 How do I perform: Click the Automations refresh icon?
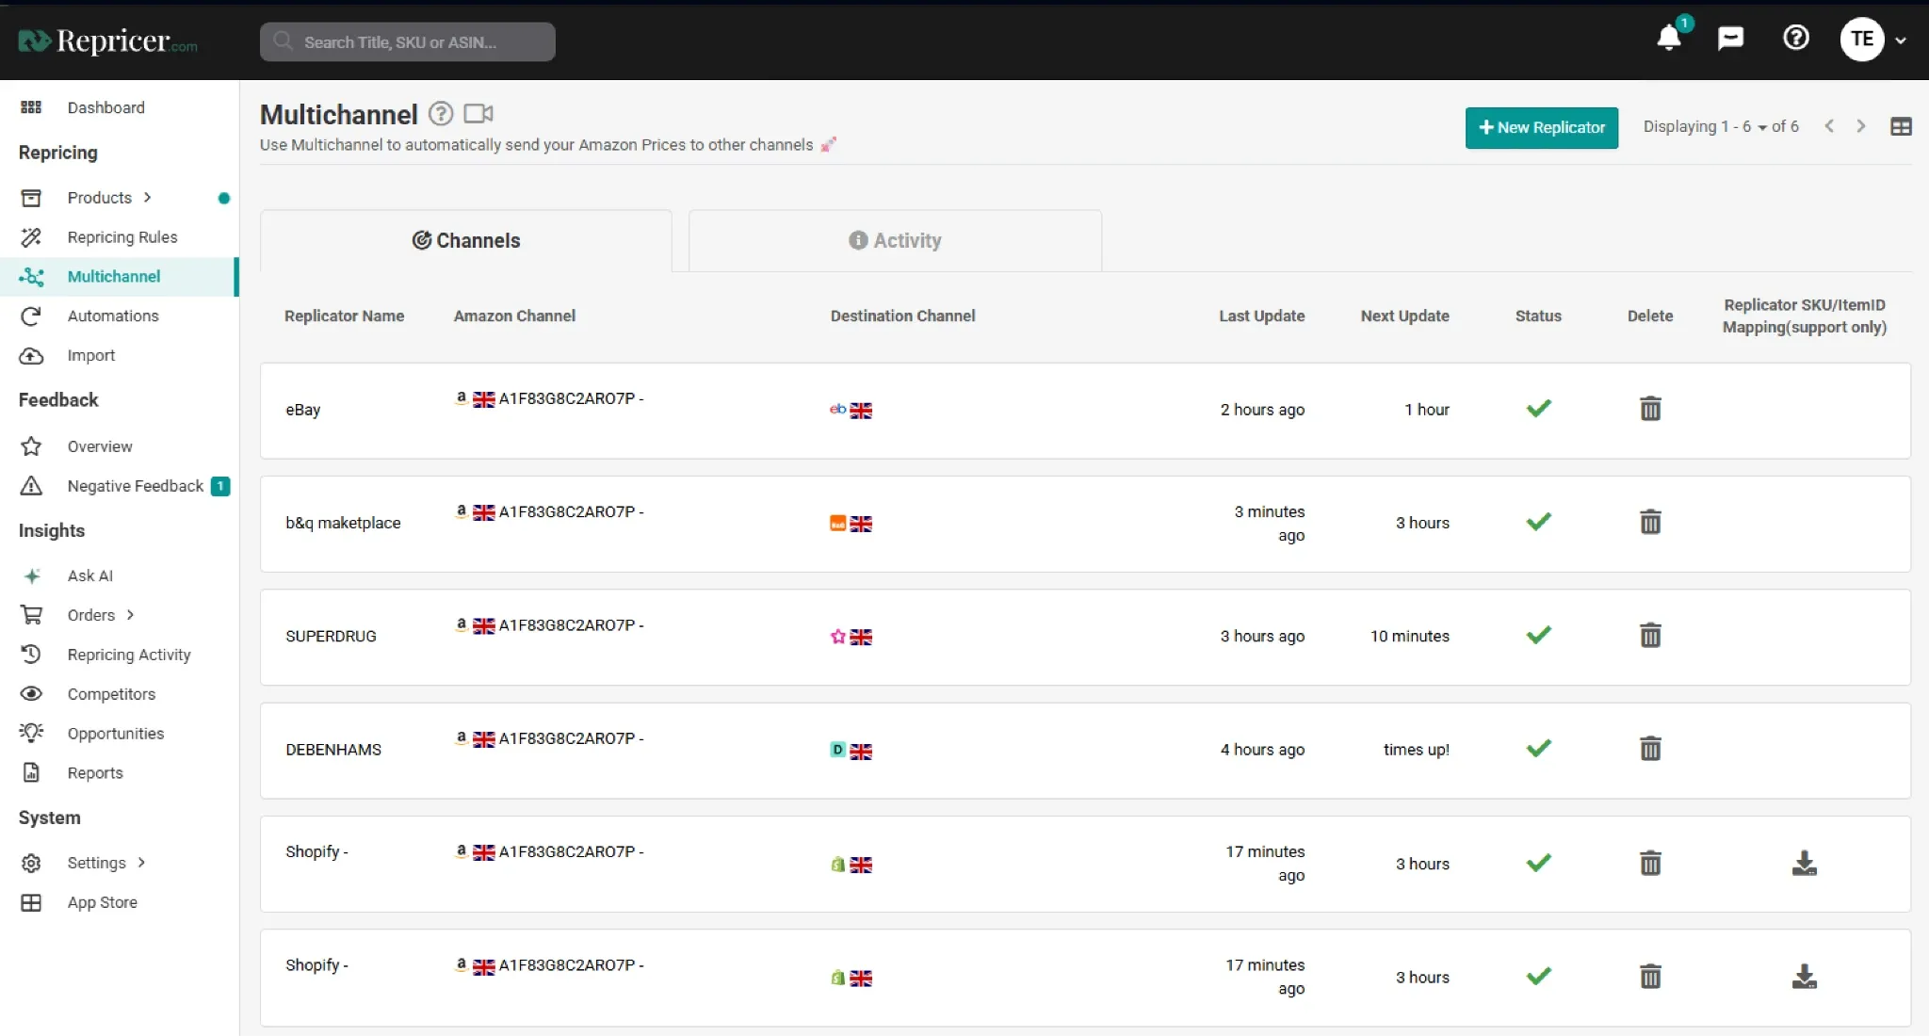(31, 316)
